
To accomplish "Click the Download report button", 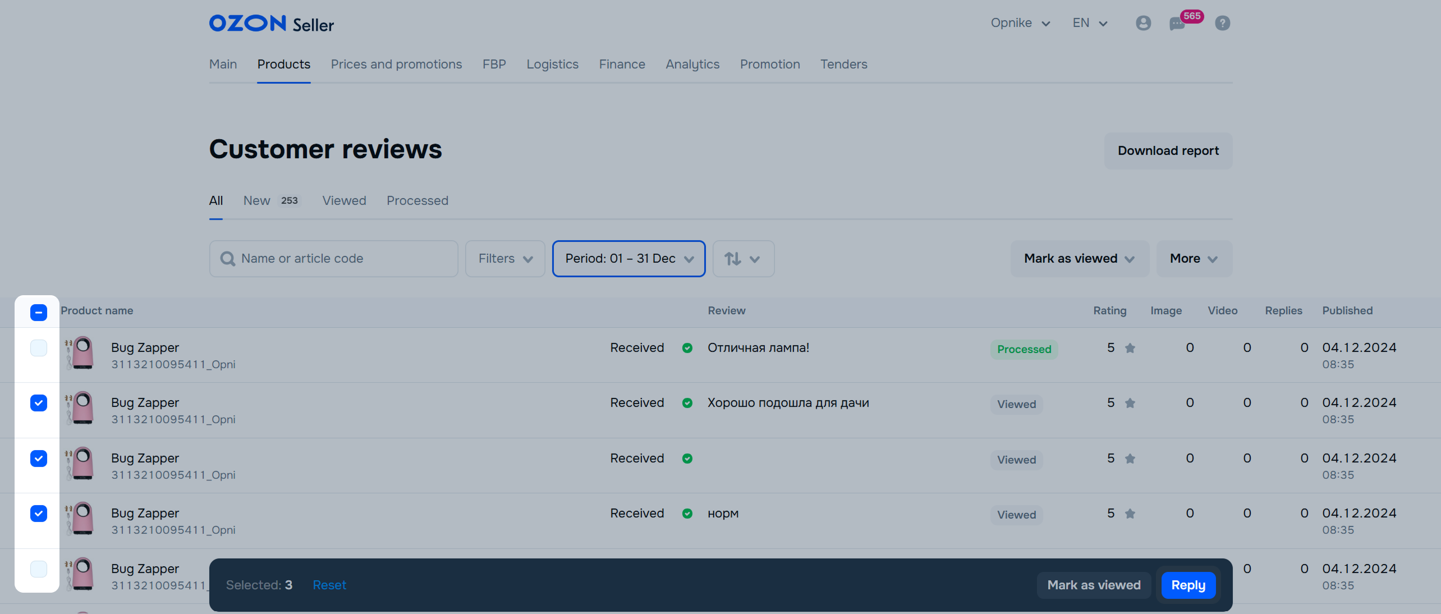I will pyautogui.click(x=1168, y=151).
